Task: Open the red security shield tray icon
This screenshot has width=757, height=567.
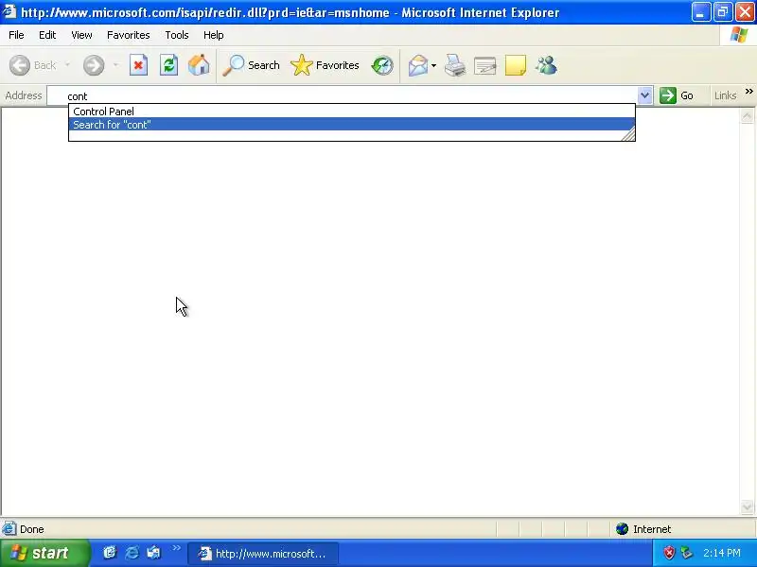Action: click(x=669, y=553)
